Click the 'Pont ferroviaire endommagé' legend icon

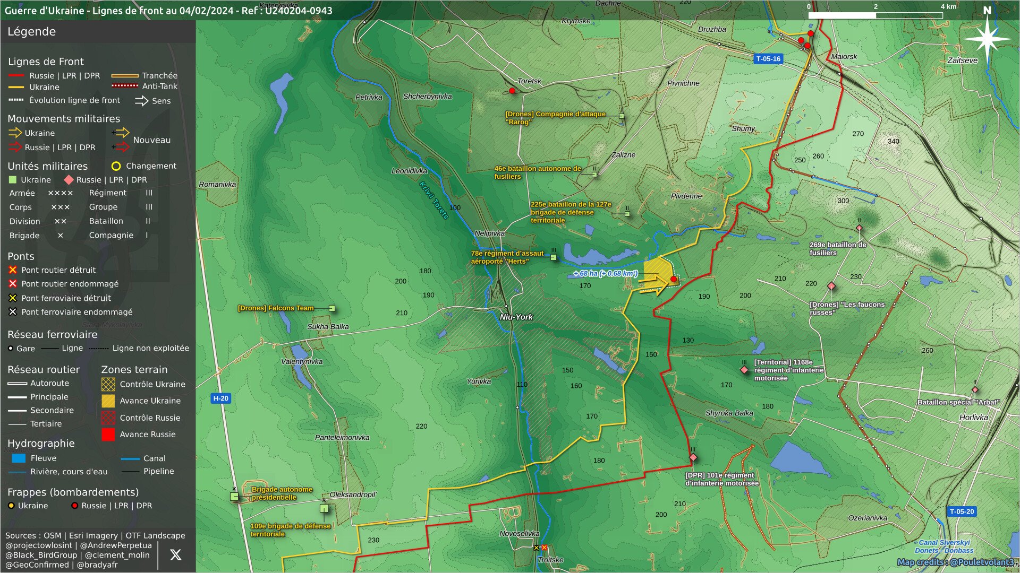pyautogui.click(x=13, y=312)
